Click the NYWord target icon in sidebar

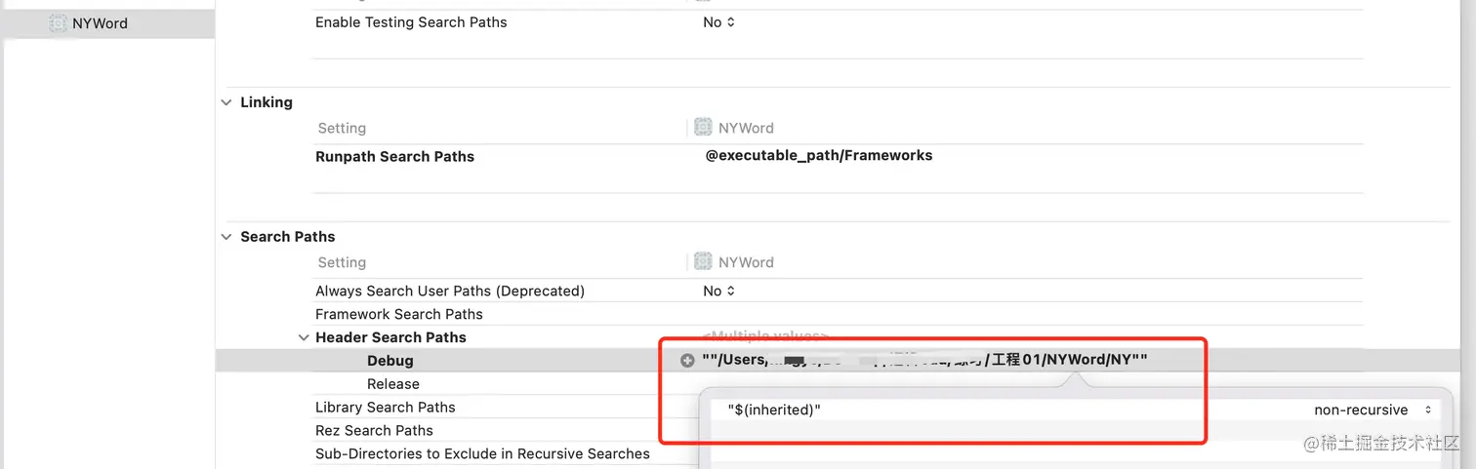pos(59,23)
